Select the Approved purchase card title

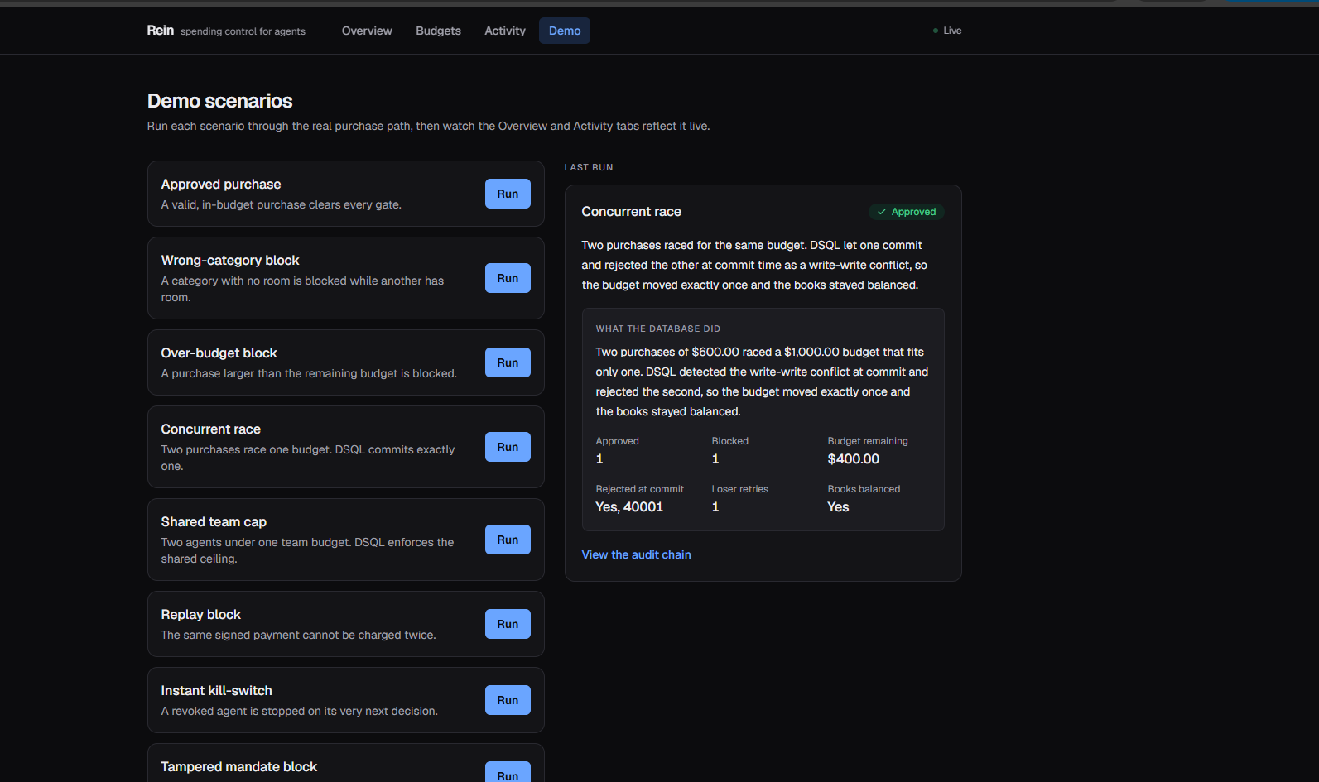pos(221,184)
